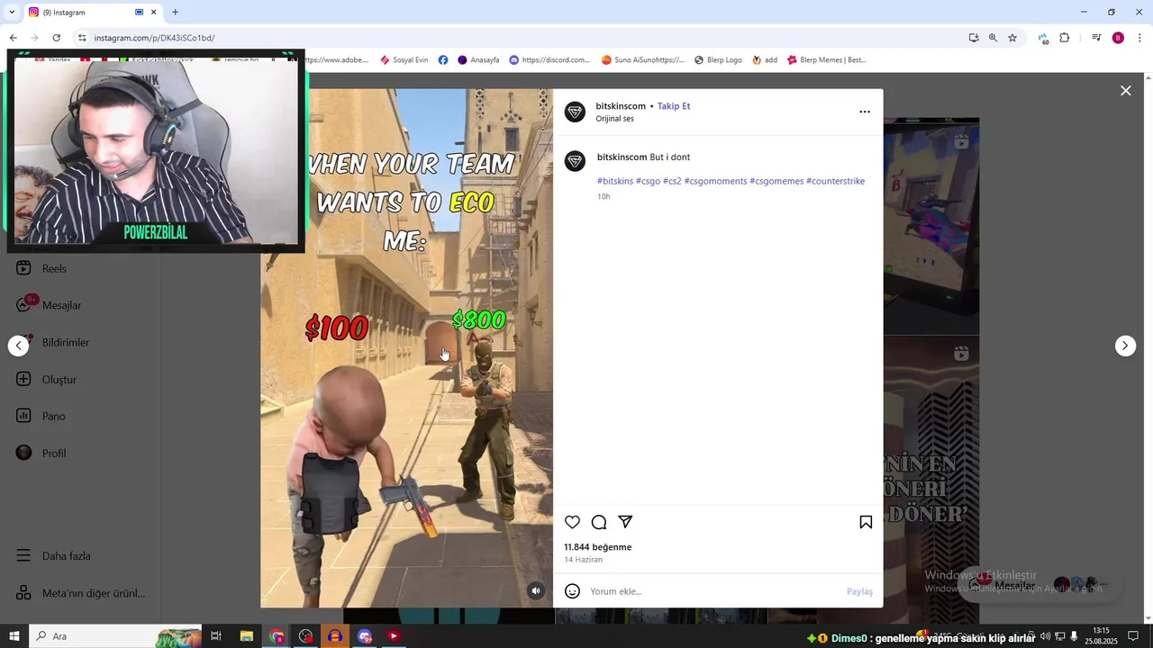This screenshot has width=1153, height=648.
Task: Click the Paylaş post comment button
Action: point(859,591)
